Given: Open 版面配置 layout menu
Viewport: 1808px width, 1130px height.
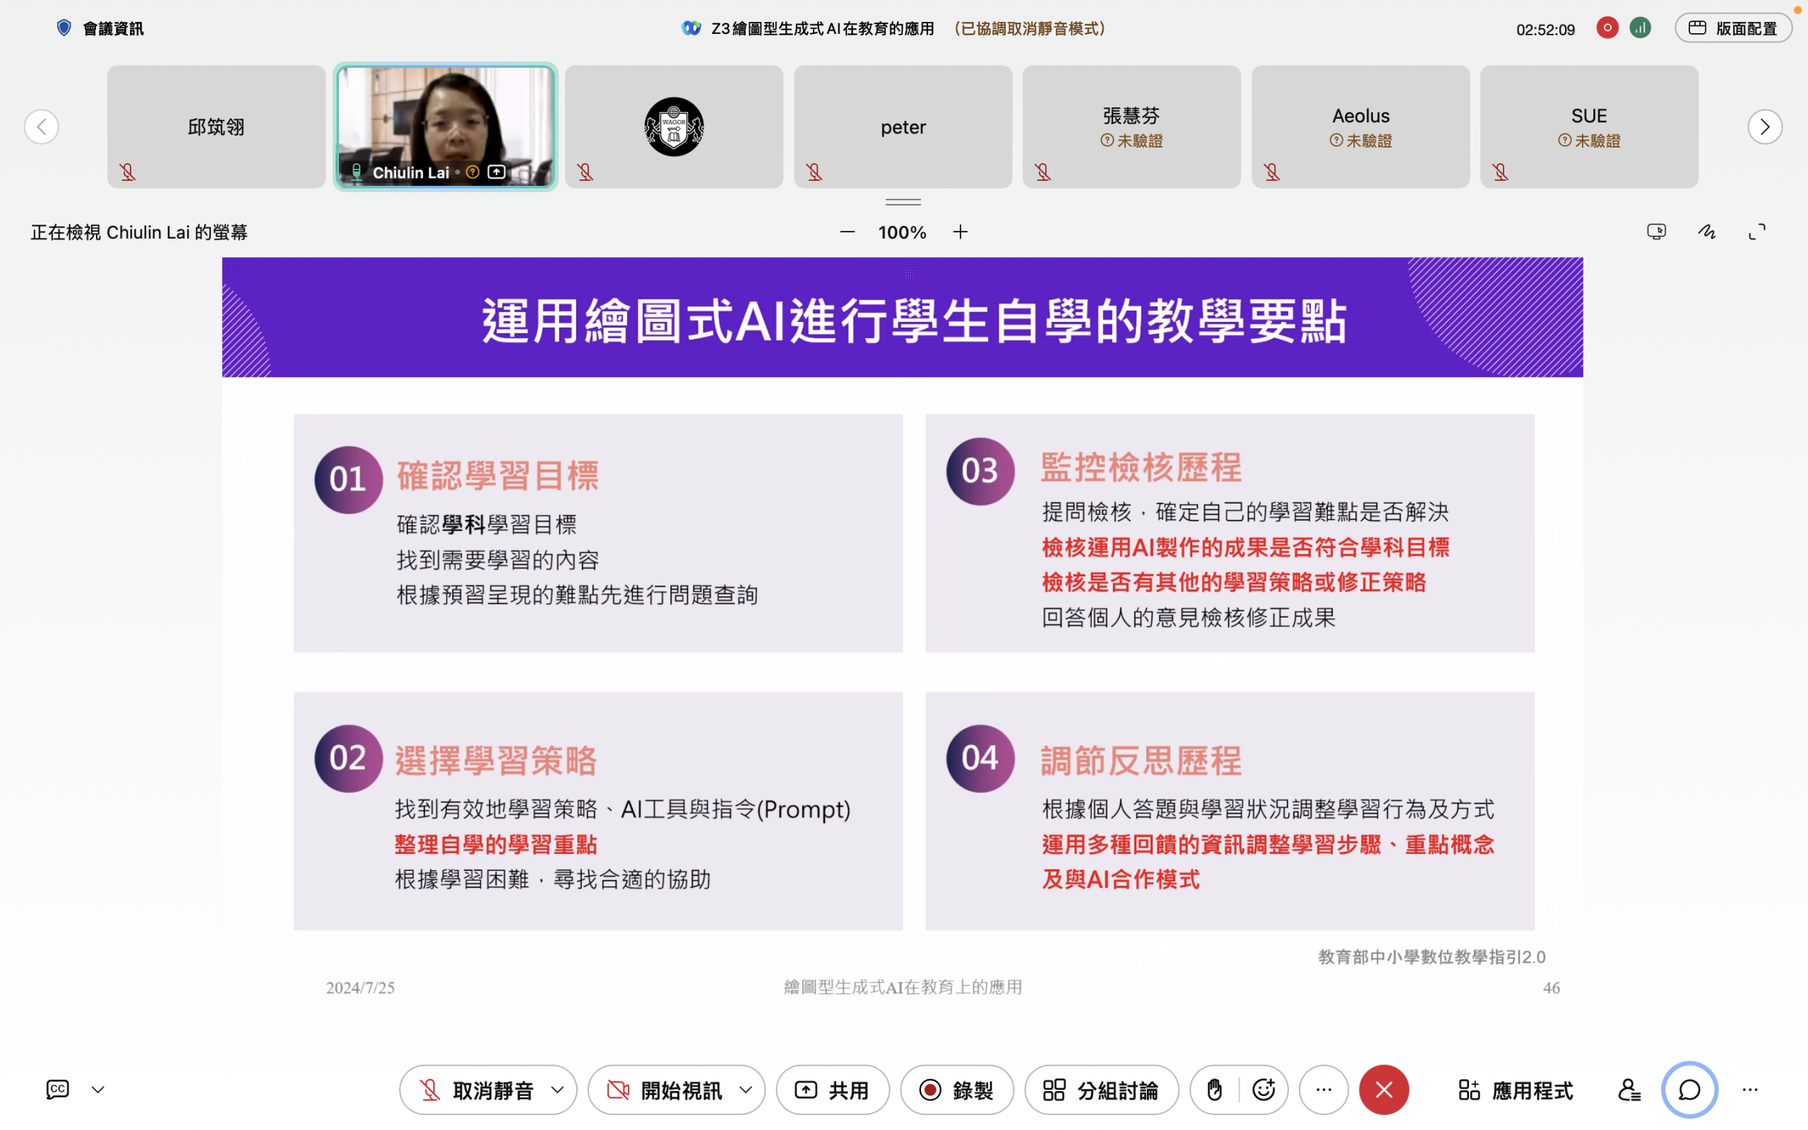Looking at the screenshot, I should pos(1732,28).
